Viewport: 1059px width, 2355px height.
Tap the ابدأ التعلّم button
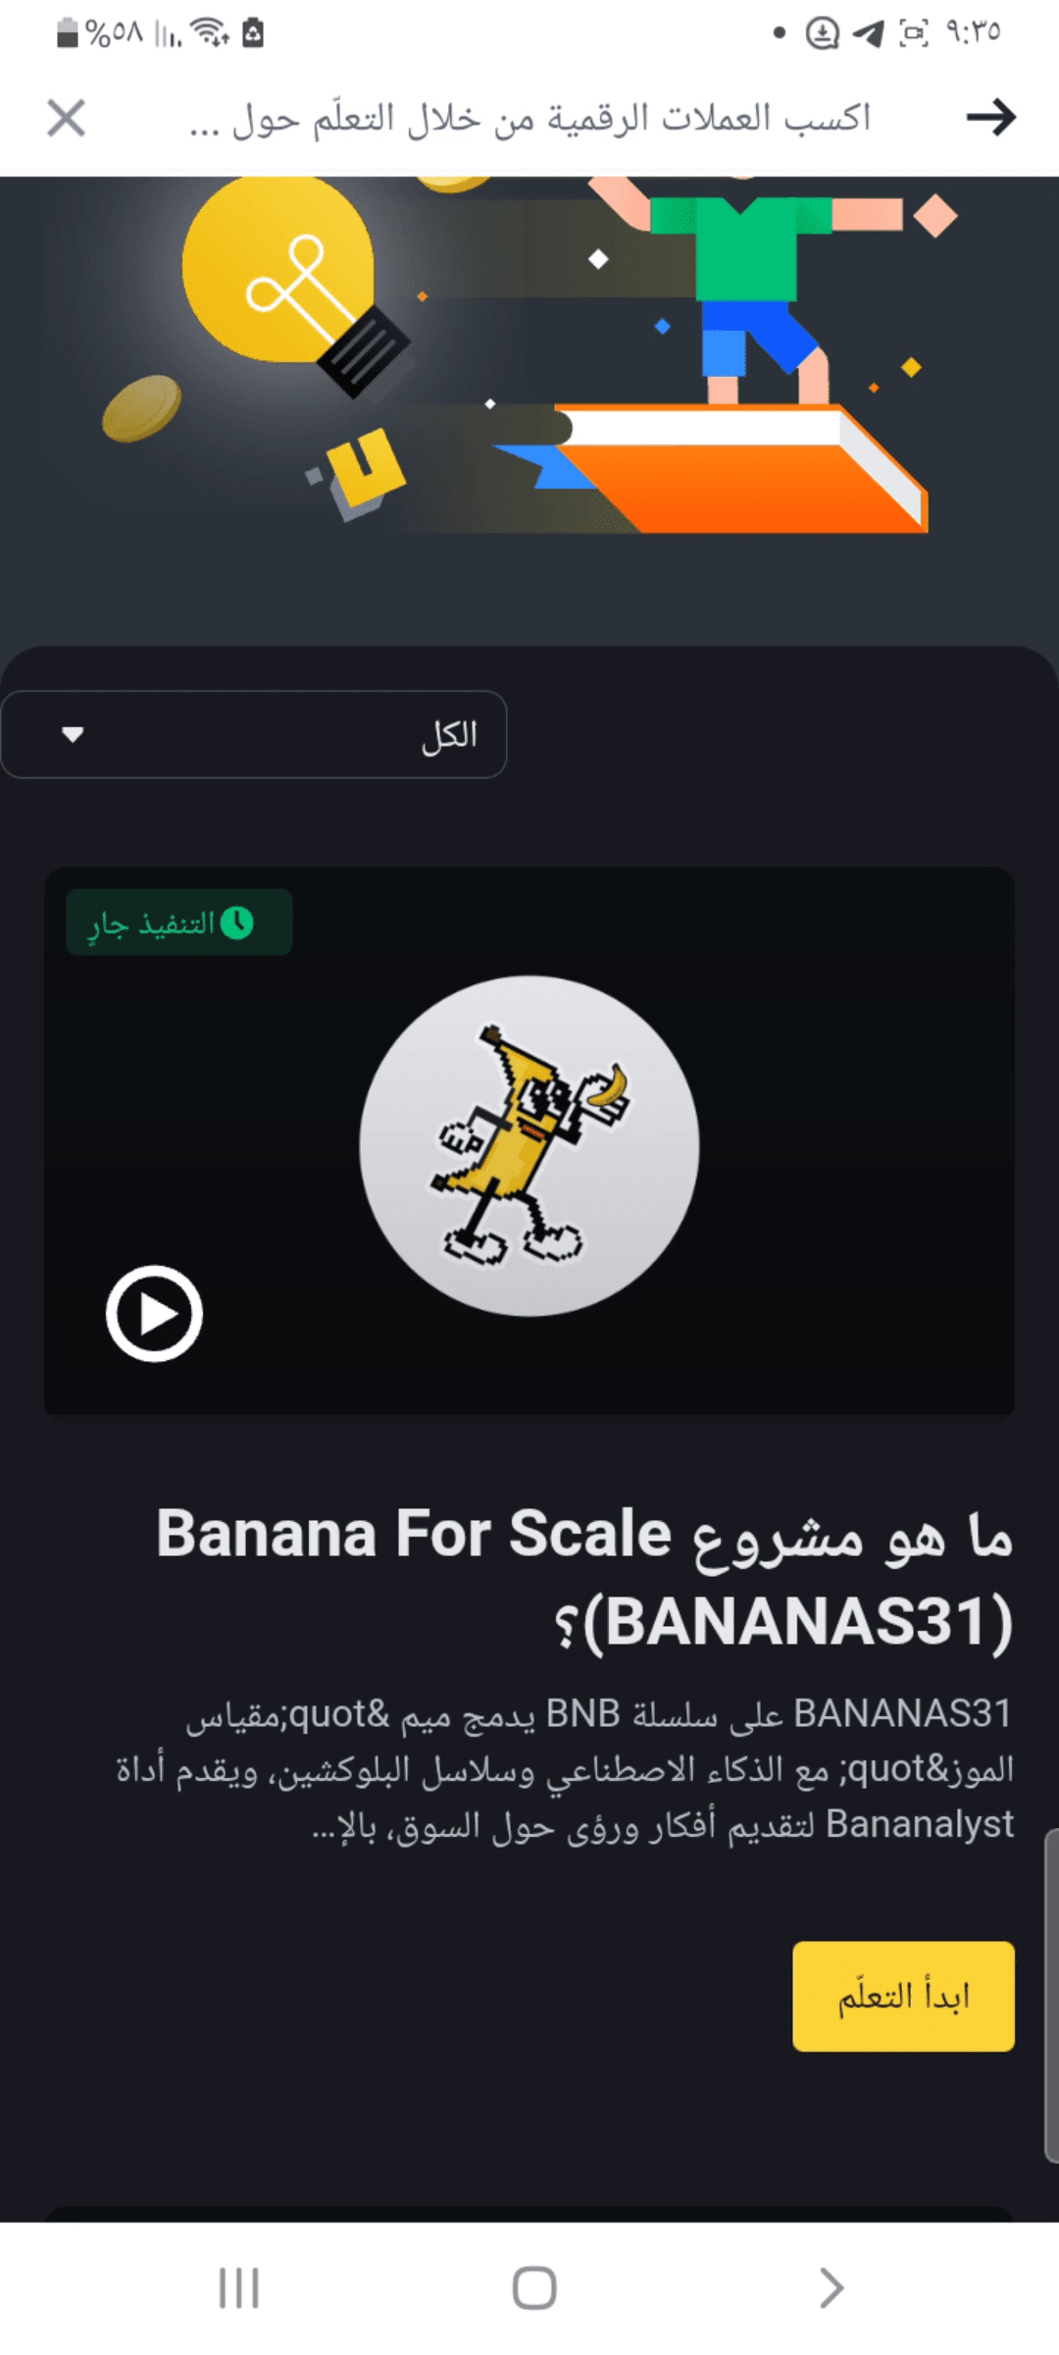point(903,1996)
